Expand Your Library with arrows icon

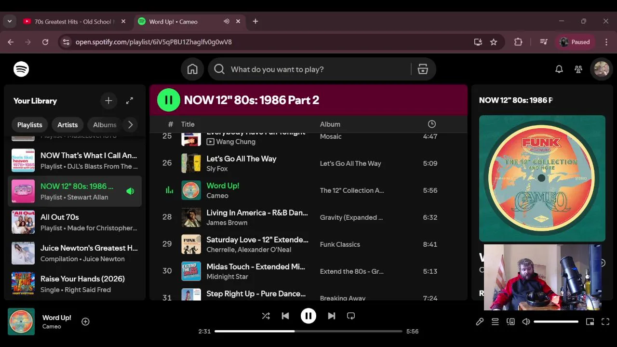point(130,101)
